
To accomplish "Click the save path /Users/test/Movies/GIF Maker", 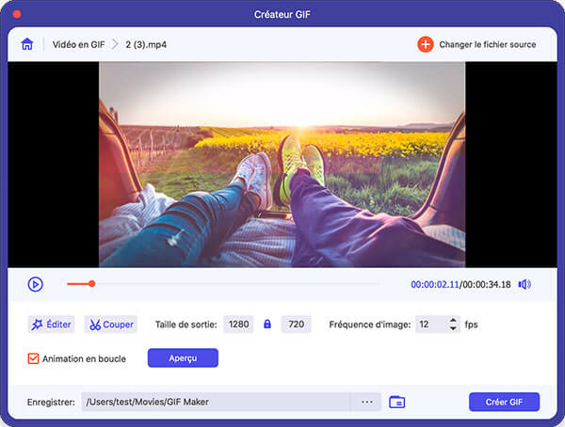I will [217, 402].
